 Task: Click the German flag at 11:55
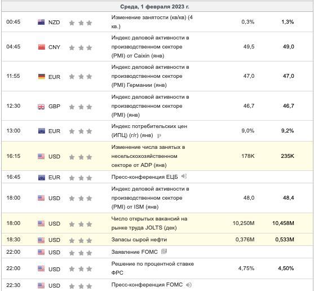point(42,76)
